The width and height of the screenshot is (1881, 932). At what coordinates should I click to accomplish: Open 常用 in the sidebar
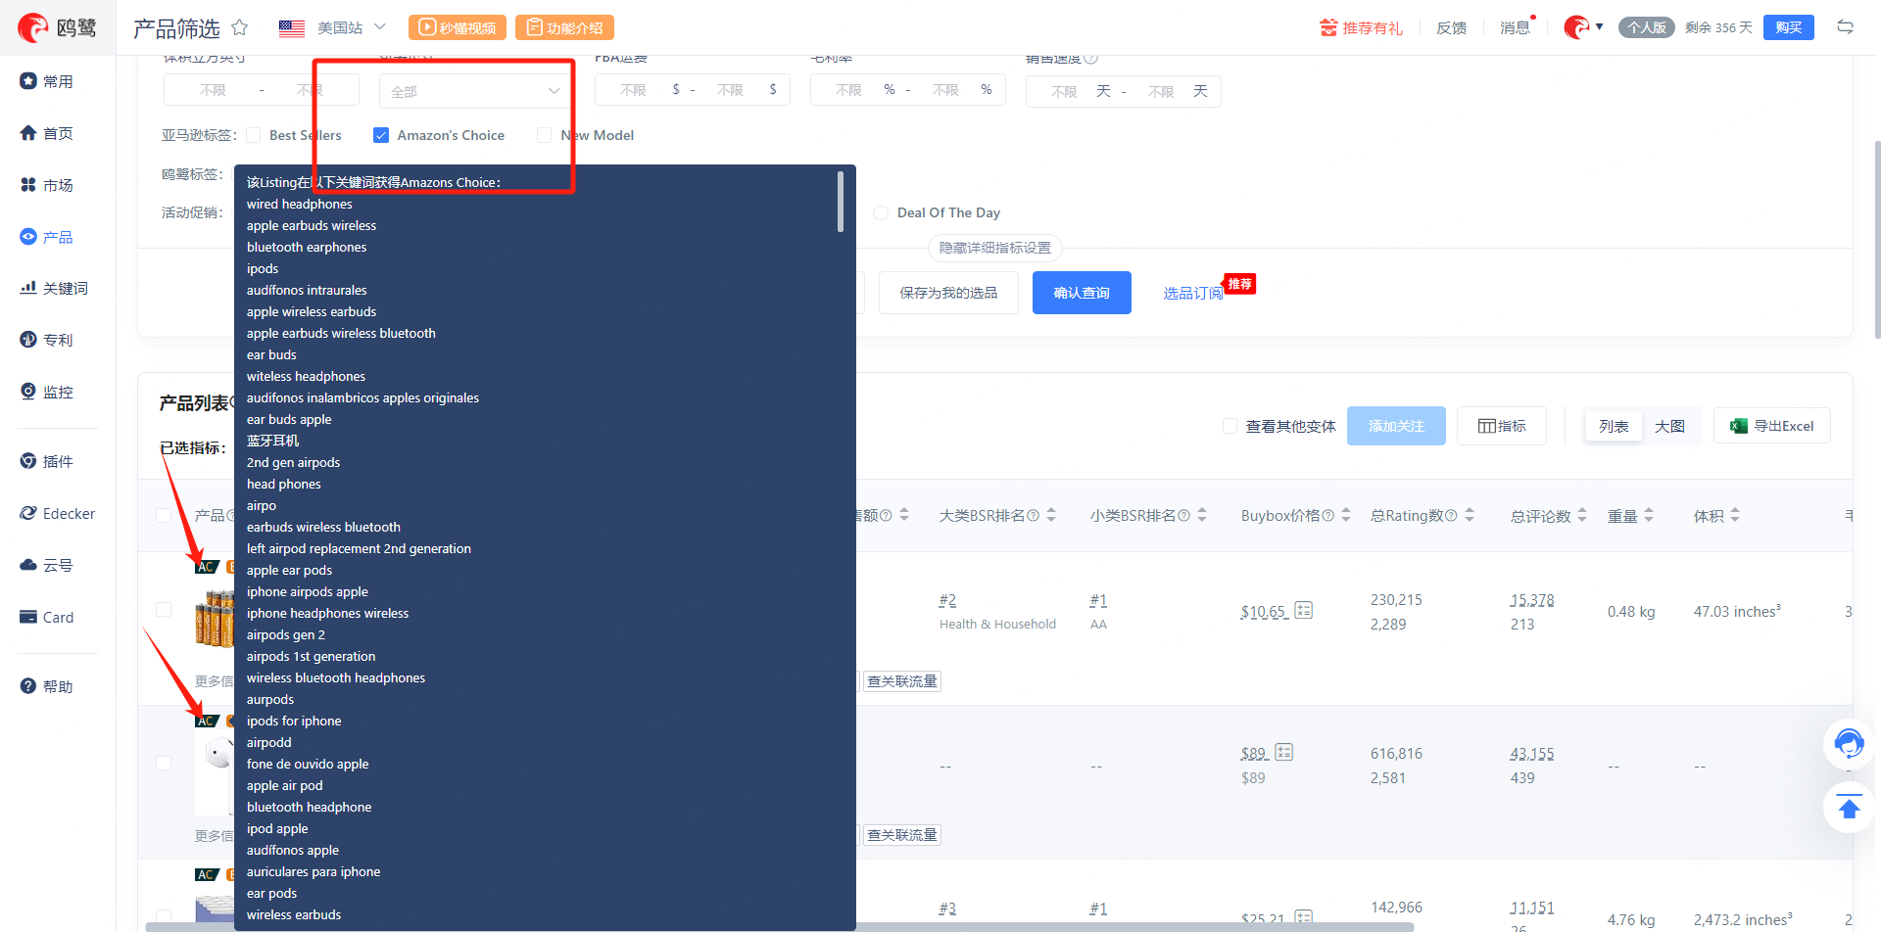[58, 81]
